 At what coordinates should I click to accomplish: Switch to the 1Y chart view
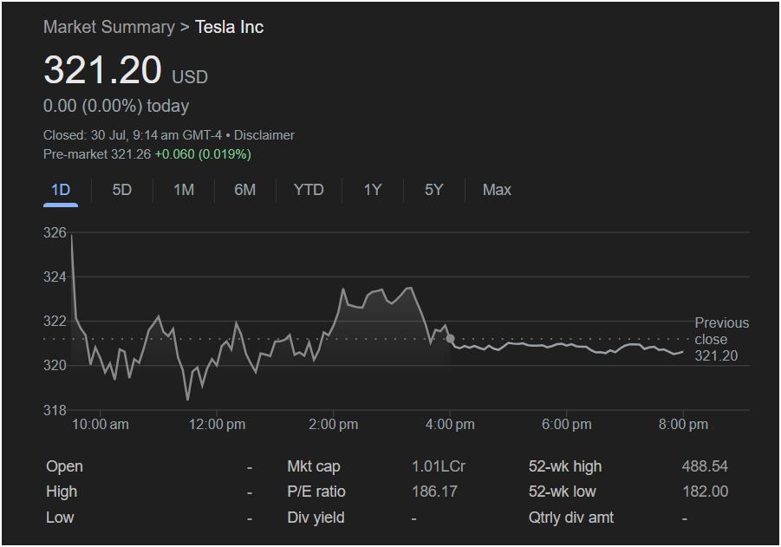pyautogui.click(x=373, y=190)
